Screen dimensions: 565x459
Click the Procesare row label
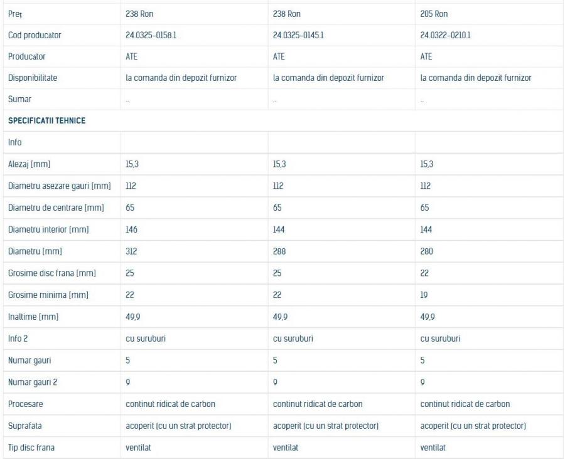[x=26, y=404]
